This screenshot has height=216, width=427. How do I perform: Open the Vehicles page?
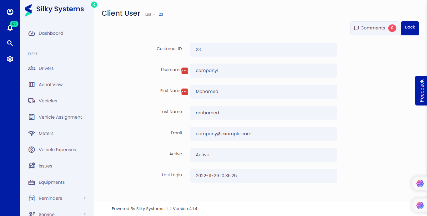48,100
